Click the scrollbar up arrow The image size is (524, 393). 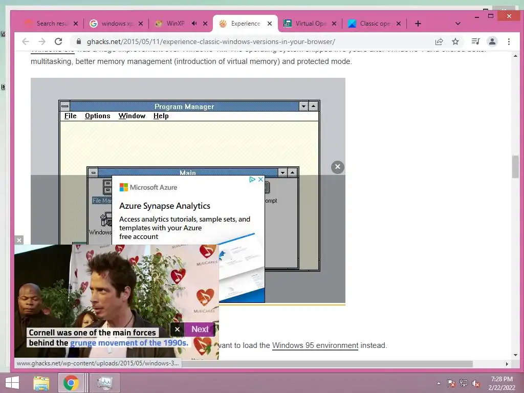(515, 56)
